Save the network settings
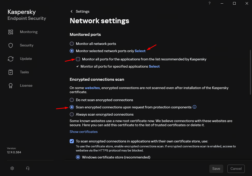Image resolution: width=252 pixels, height=176 pixels. tap(216, 169)
